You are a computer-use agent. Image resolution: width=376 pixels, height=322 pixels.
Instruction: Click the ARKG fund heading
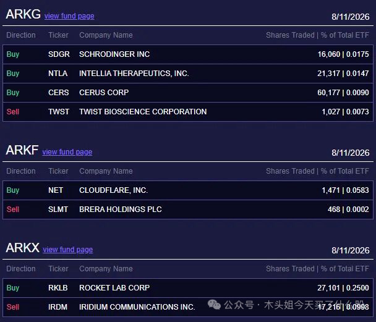coord(23,14)
